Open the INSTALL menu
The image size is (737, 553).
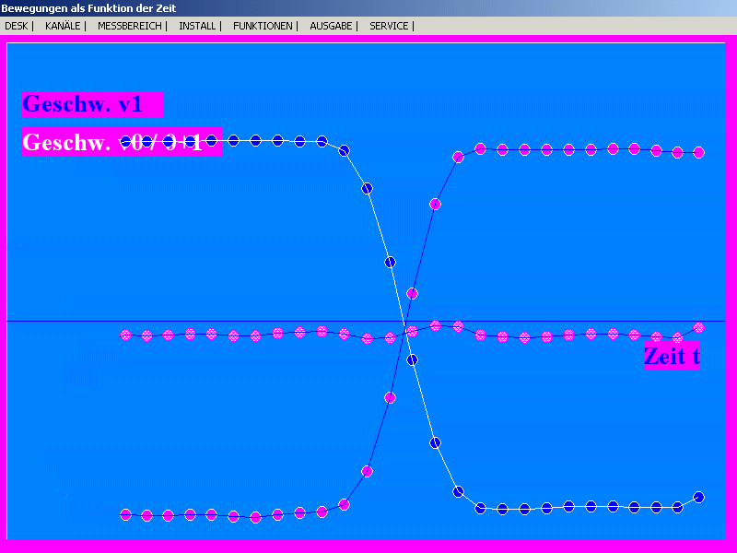pyautogui.click(x=197, y=26)
